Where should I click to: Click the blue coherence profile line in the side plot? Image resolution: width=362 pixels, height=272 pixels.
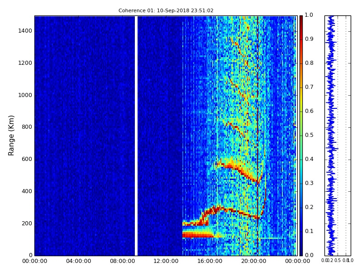(x=331, y=136)
